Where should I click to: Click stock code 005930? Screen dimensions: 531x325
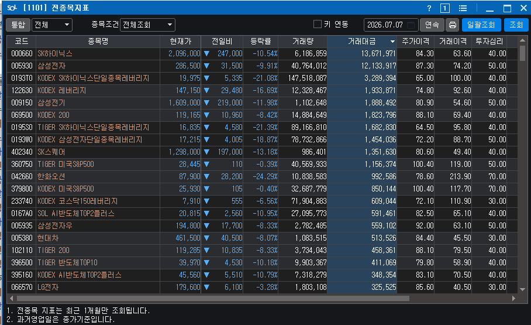[x=22, y=66]
